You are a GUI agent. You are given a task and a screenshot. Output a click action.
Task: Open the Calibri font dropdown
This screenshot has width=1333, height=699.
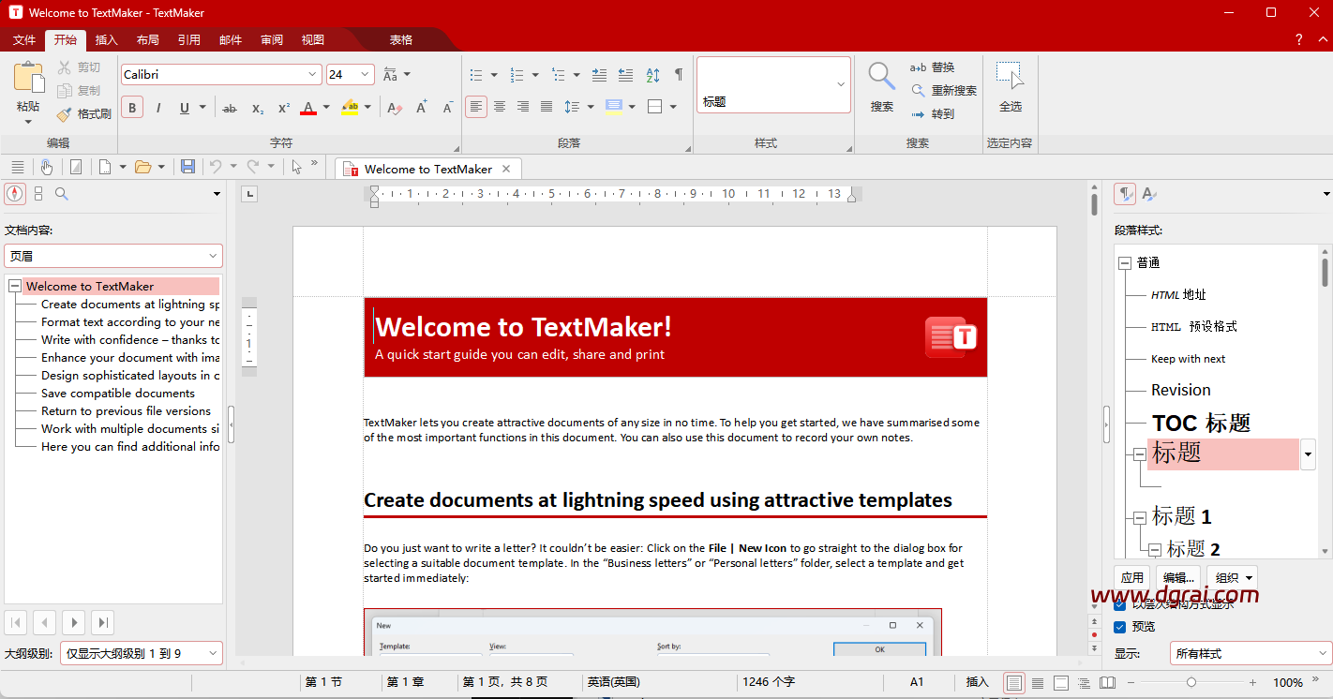coord(312,74)
